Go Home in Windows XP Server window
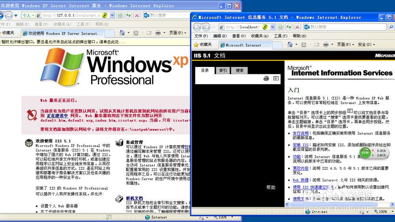The image size is (395, 222). point(122,33)
